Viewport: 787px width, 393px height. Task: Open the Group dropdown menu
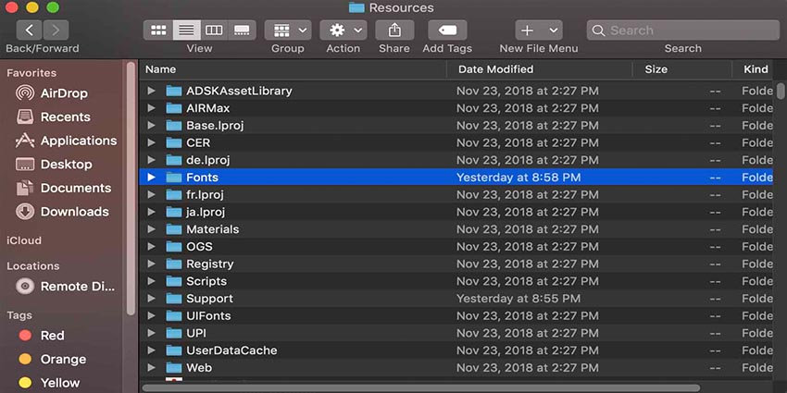point(287,31)
